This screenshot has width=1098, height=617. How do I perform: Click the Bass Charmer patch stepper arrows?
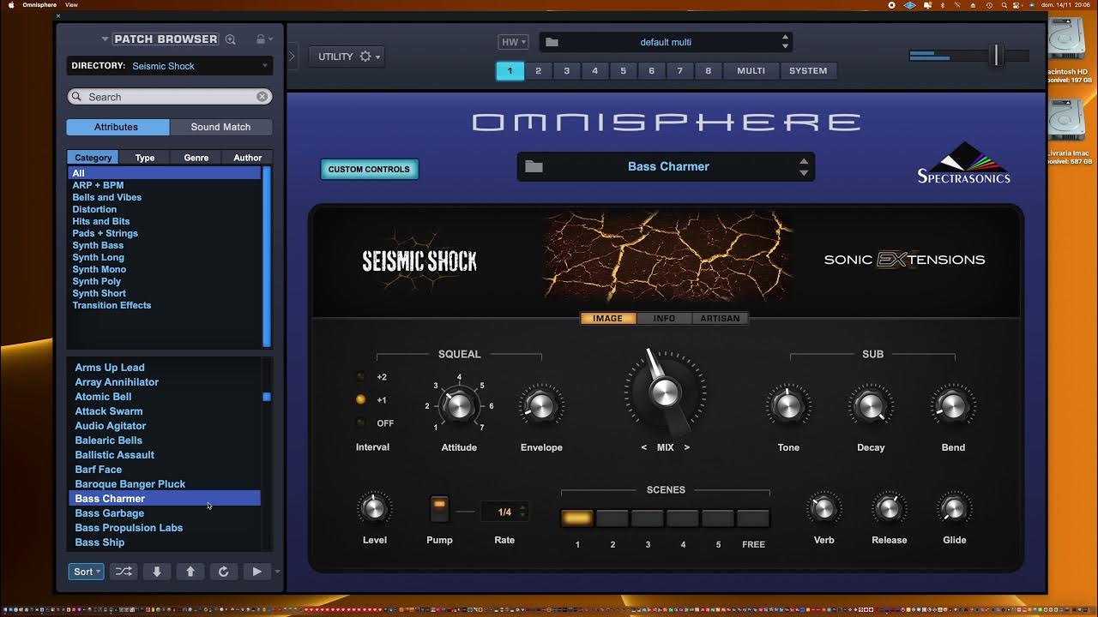[804, 167]
